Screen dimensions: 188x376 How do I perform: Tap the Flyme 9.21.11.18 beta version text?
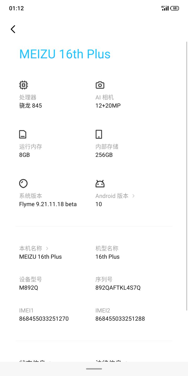point(48,204)
